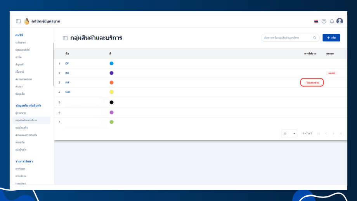Click the clinic logo avatar in header

click(x=27, y=21)
